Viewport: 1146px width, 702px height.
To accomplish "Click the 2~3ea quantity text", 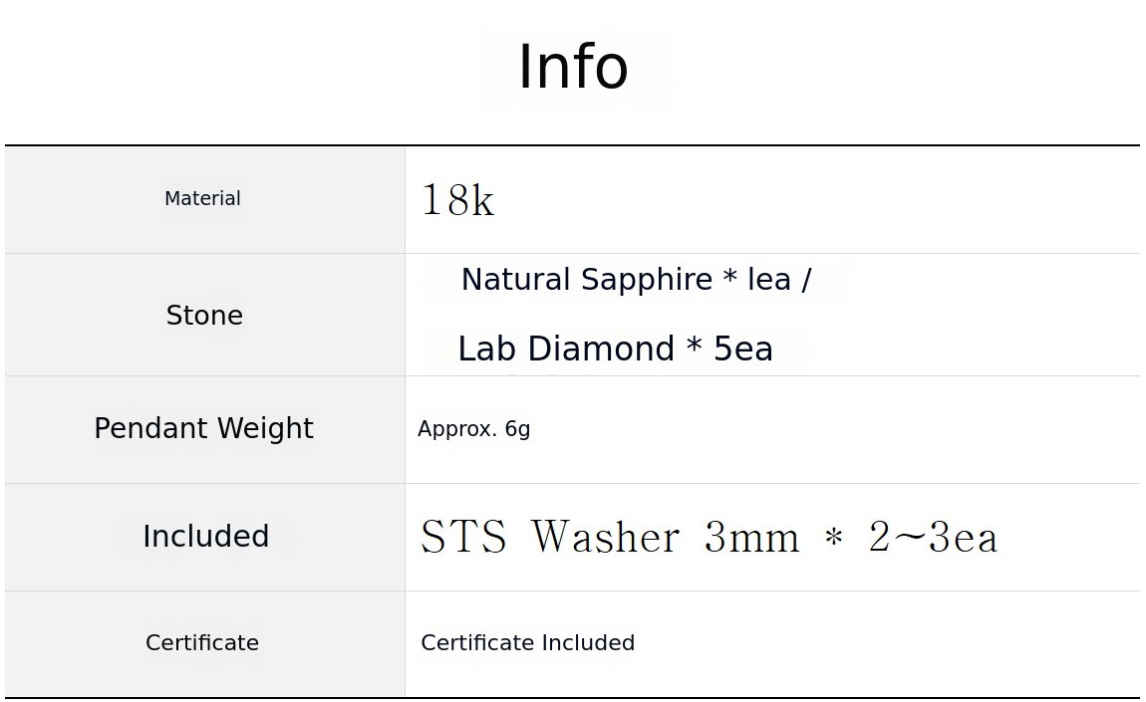I will tap(933, 538).
